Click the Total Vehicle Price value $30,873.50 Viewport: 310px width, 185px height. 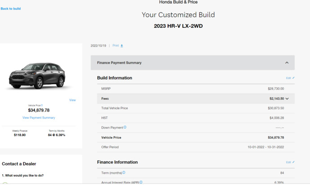click(276, 108)
